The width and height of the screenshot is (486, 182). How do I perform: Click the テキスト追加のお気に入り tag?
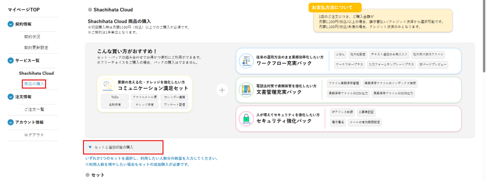pyautogui.click(x=389, y=55)
